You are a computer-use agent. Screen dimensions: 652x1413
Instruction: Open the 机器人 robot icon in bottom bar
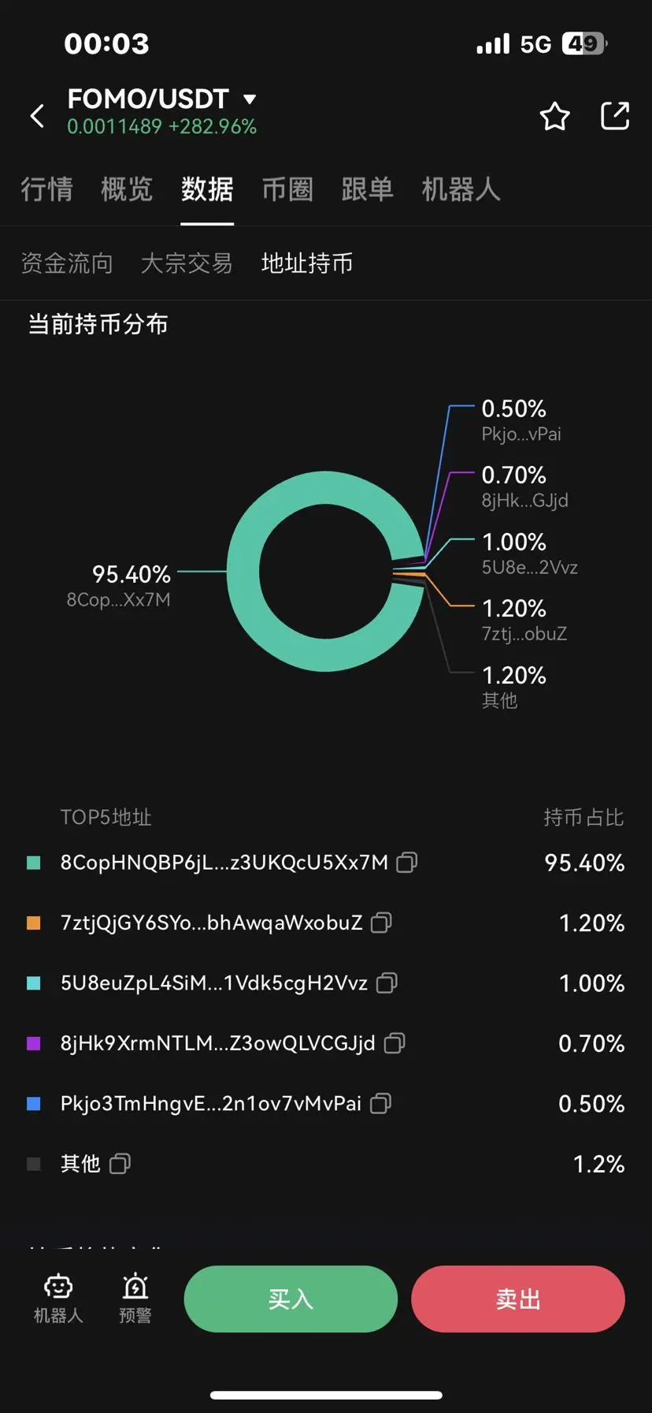(58, 1288)
